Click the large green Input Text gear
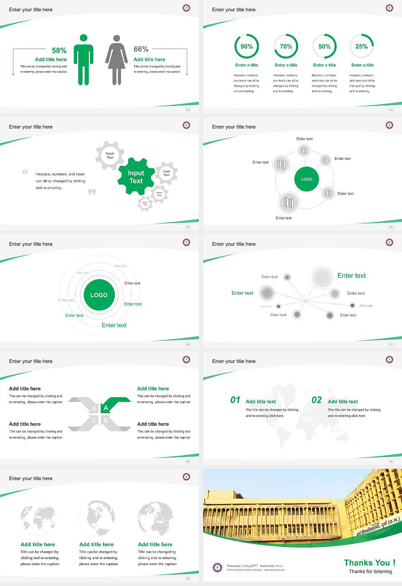 [136, 177]
